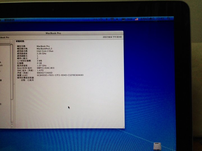The height and width of the screenshot is (151, 202).
Task: Open the Time Machine menu bar icon
Action: point(101,19)
